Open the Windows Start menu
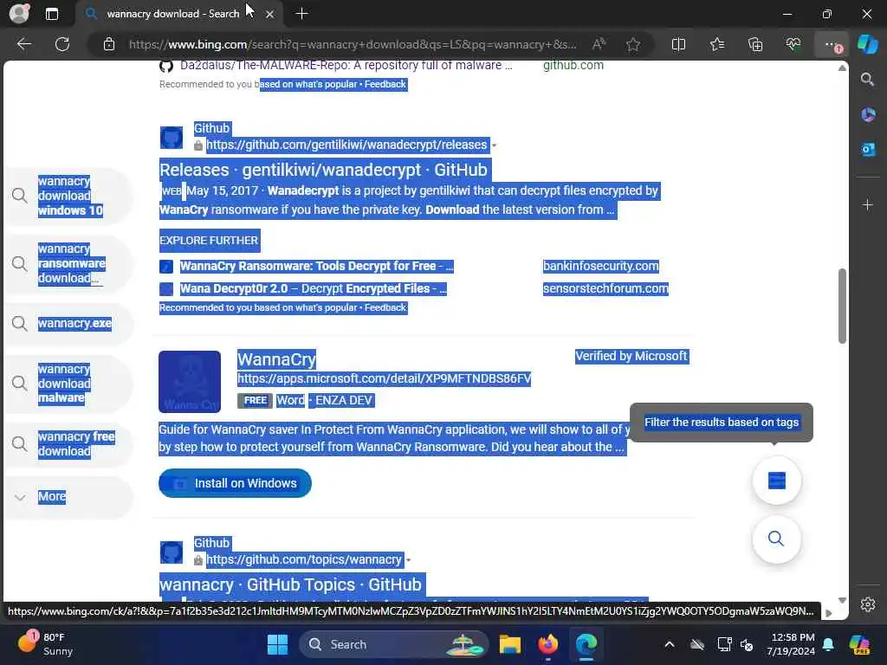 click(x=277, y=644)
